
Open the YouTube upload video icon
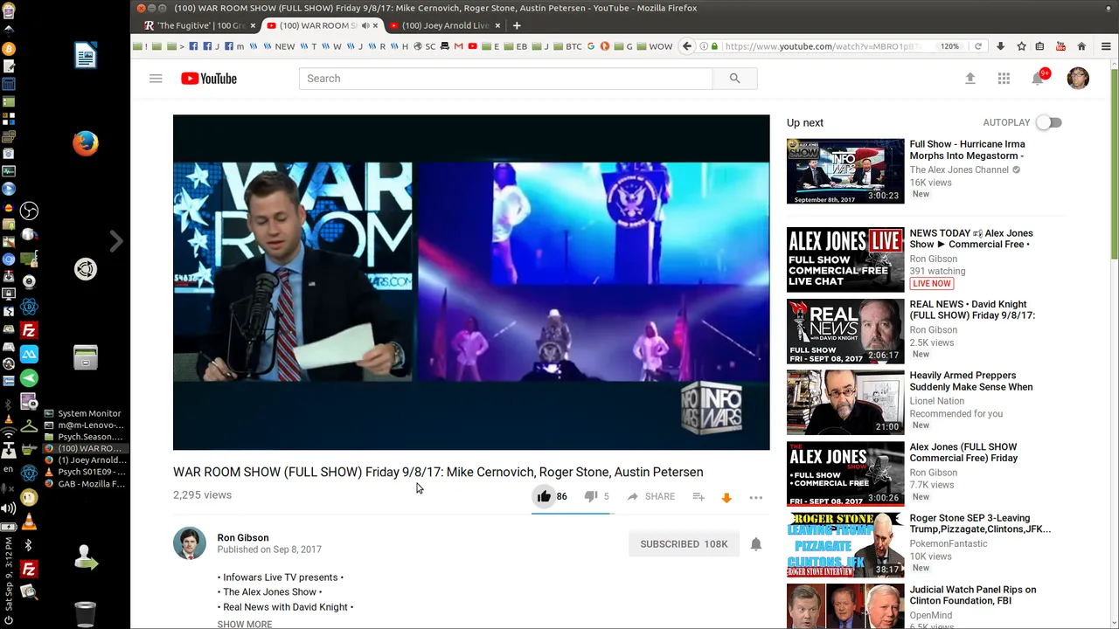[970, 79]
